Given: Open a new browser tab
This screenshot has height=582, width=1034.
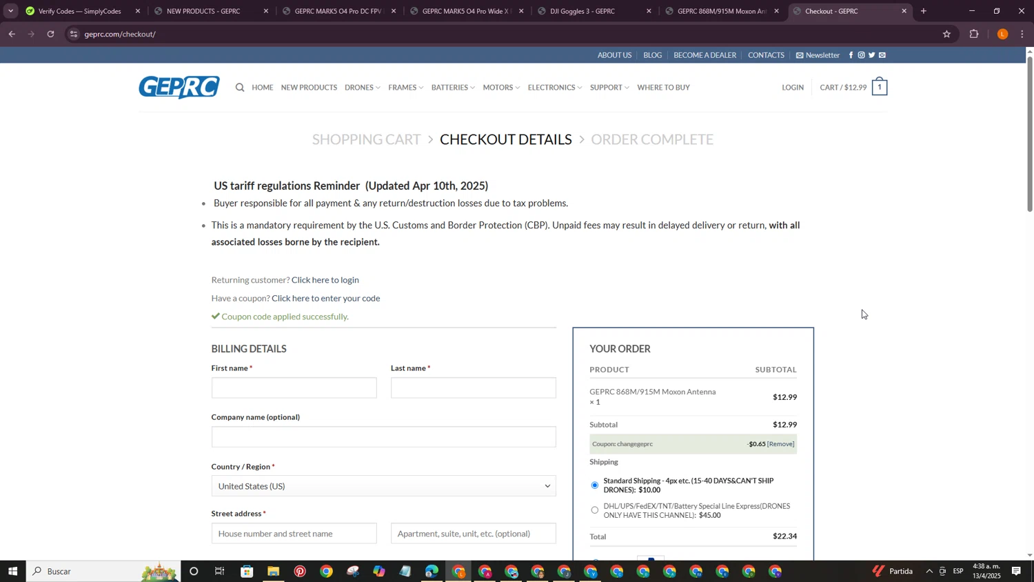Looking at the screenshot, I should tap(924, 11).
